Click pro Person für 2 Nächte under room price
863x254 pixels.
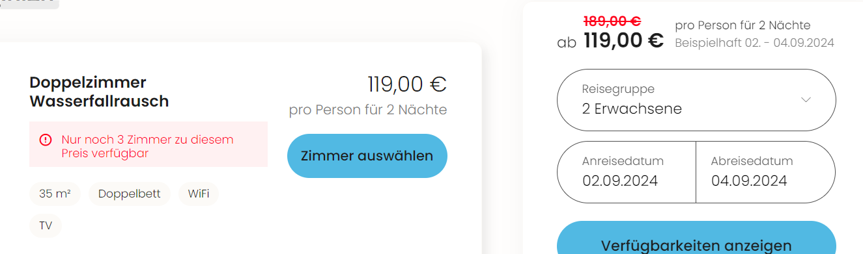[x=368, y=110]
